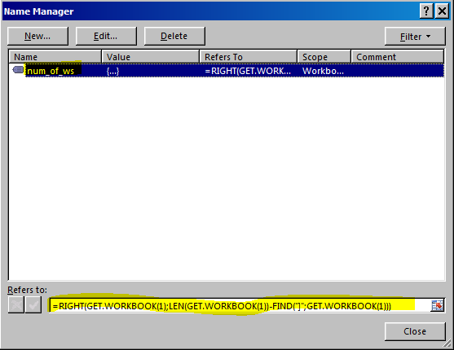
Task: Close the Name Manager via title bar X
Action: (x=442, y=11)
